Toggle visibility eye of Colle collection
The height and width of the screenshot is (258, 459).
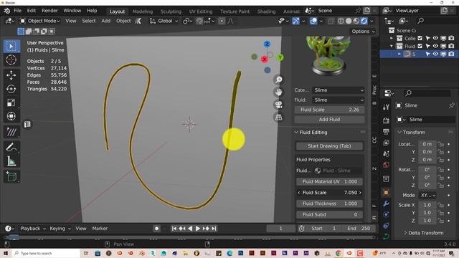point(435,38)
